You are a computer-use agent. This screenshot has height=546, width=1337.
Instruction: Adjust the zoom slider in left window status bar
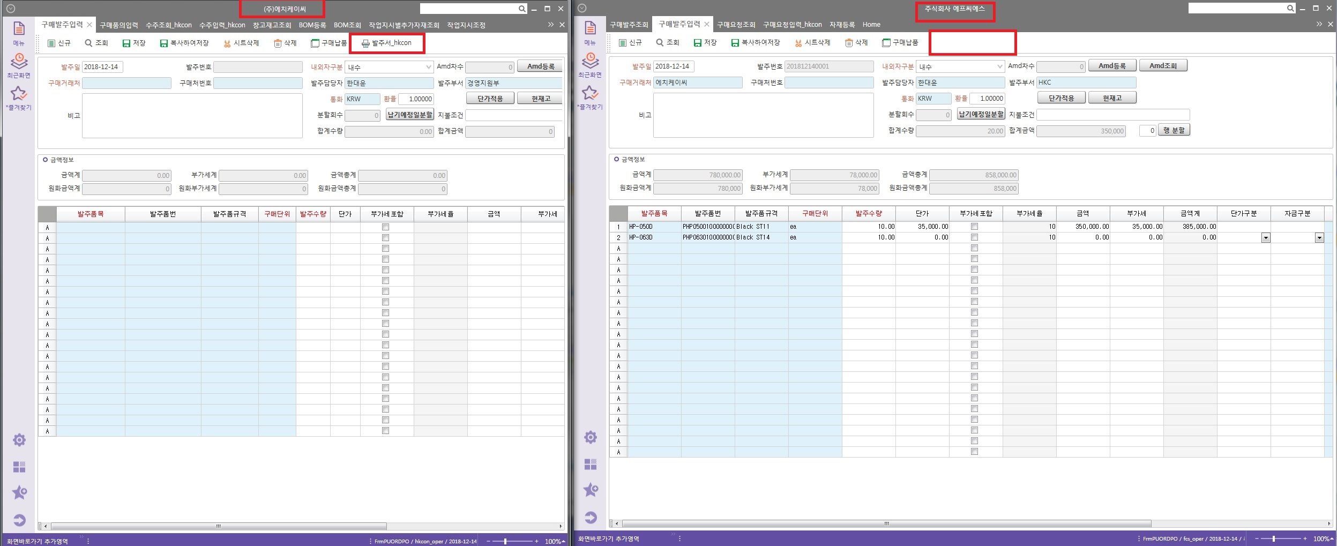(x=505, y=541)
